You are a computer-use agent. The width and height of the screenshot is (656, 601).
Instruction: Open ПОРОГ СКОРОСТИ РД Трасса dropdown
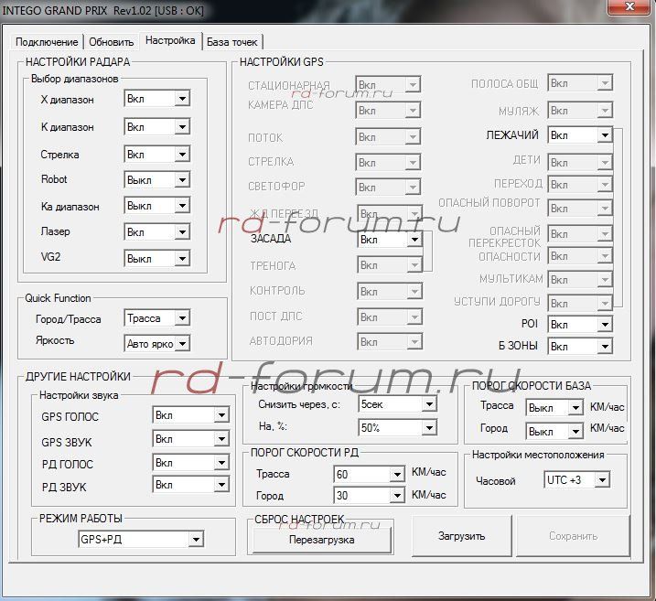(x=369, y=474)
